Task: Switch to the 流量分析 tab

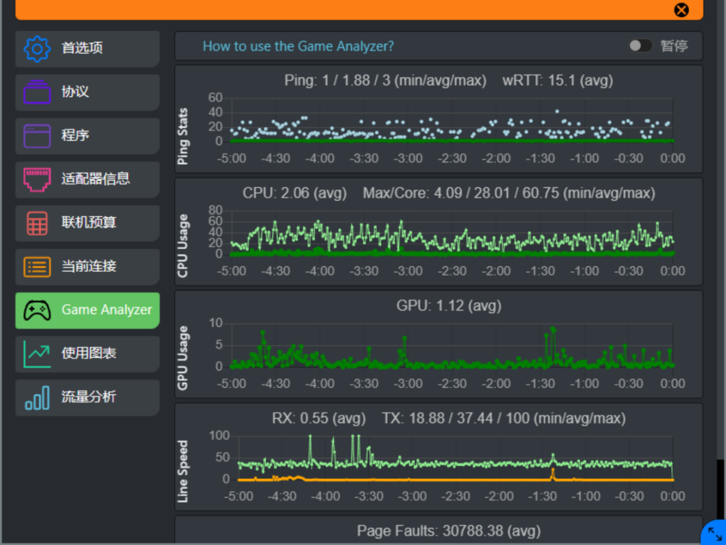Action: 87,398
